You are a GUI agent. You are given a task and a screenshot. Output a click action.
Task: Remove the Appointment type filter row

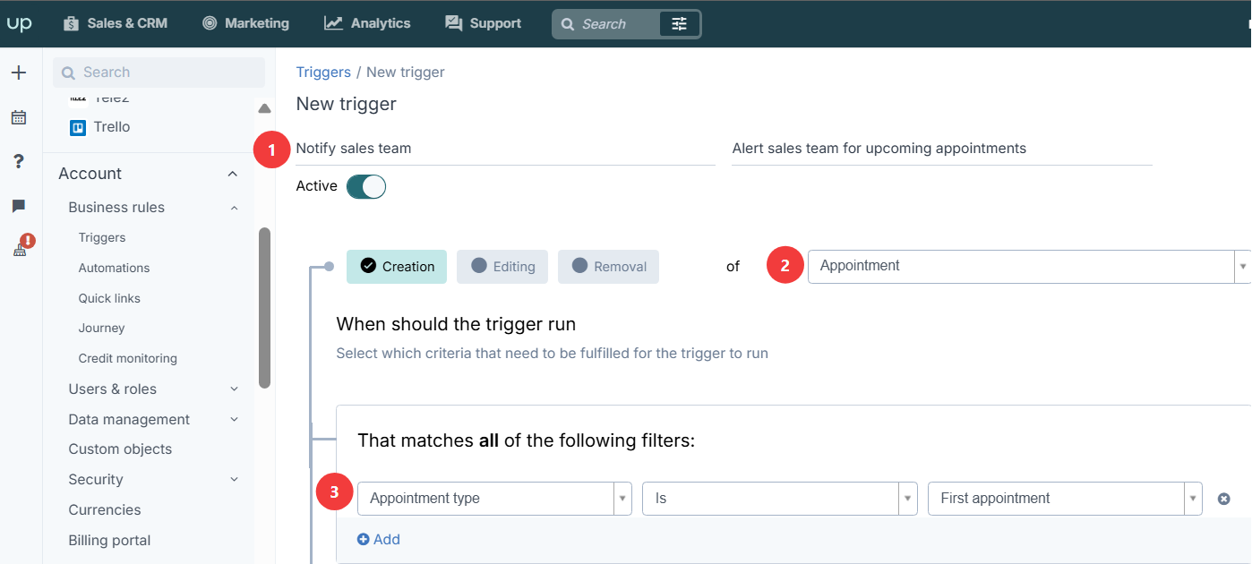click(x=1224, y=499)
